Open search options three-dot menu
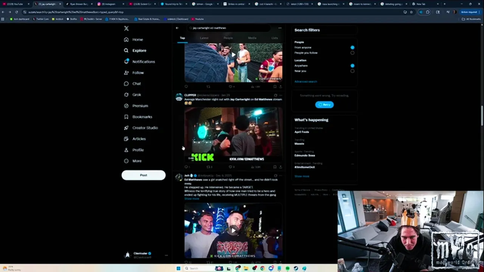Screen dimensions: 484x272 [280, 28]
